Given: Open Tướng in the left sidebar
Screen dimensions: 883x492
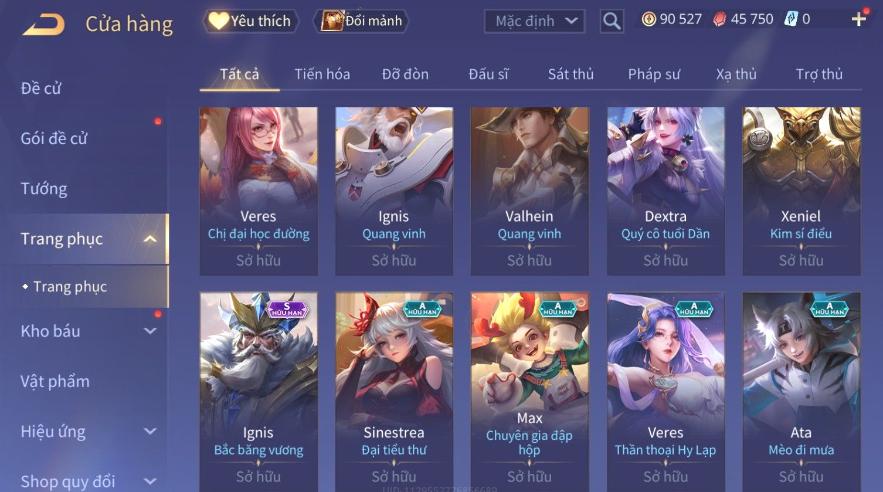Looking at the screenshot, I should pyautogui.click(x=44, y=189).
